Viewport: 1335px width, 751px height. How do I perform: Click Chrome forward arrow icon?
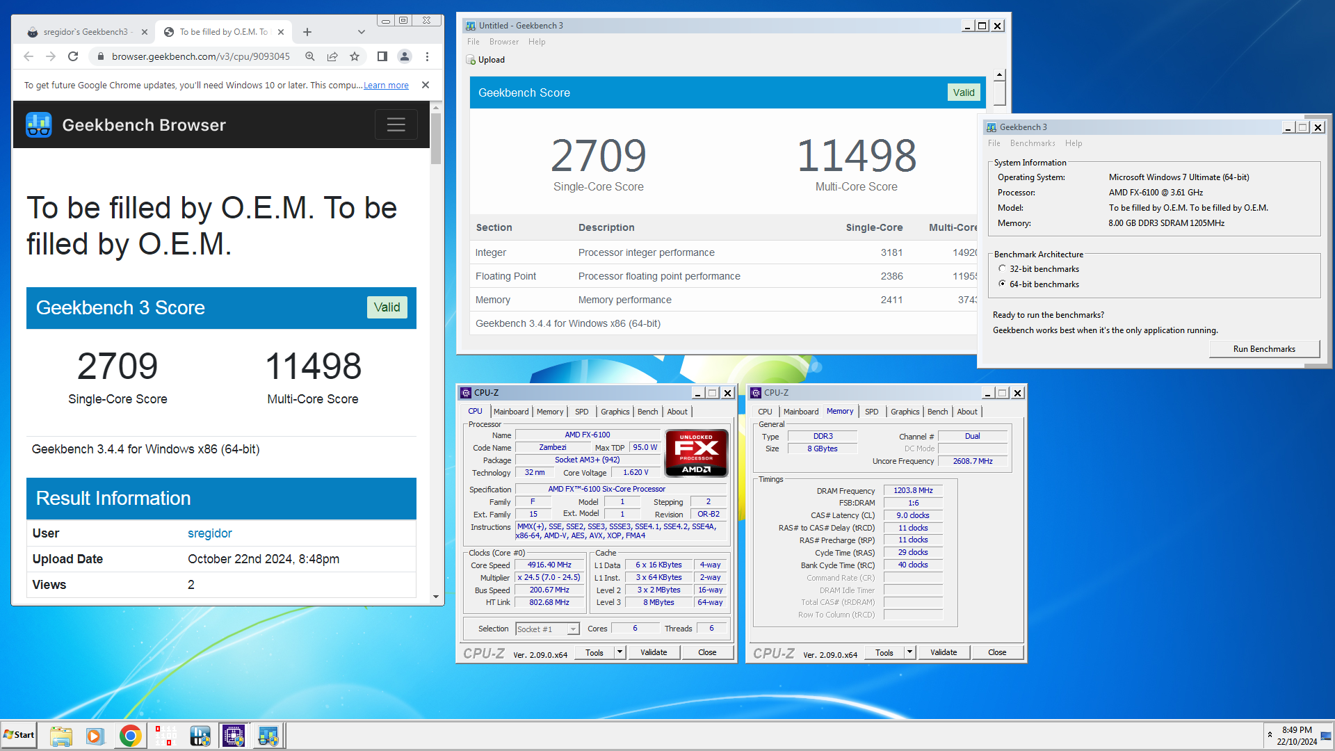point(51,56)
